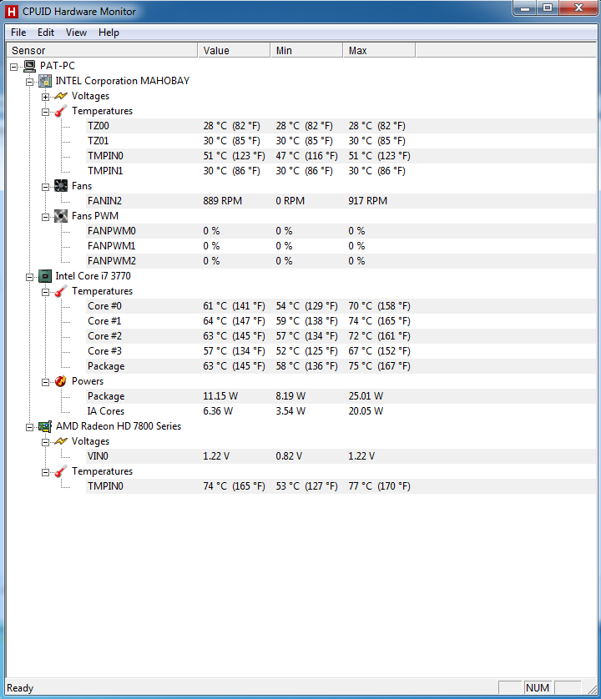Click the Voltages icon under AMD Radeon
The image size is (601, 699).
(61, 441)
